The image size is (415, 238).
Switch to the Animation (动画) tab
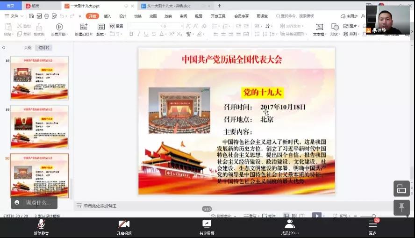tap(153, 16)
